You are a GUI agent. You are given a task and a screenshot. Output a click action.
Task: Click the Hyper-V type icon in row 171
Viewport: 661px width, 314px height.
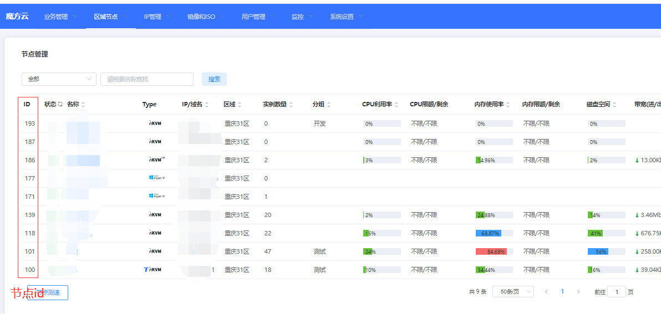[157, 196]
